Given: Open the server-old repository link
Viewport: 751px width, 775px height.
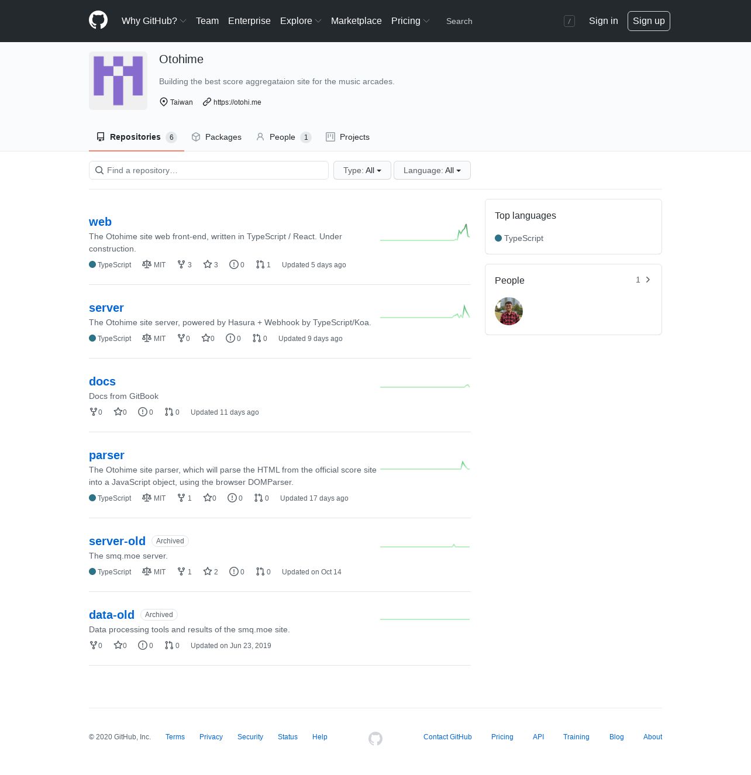Looking at the screenshot, I should click(117, 541).
